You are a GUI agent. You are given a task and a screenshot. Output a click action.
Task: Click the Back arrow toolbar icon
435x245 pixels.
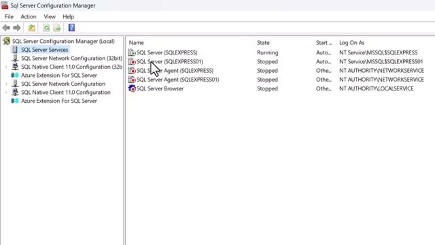6,28
